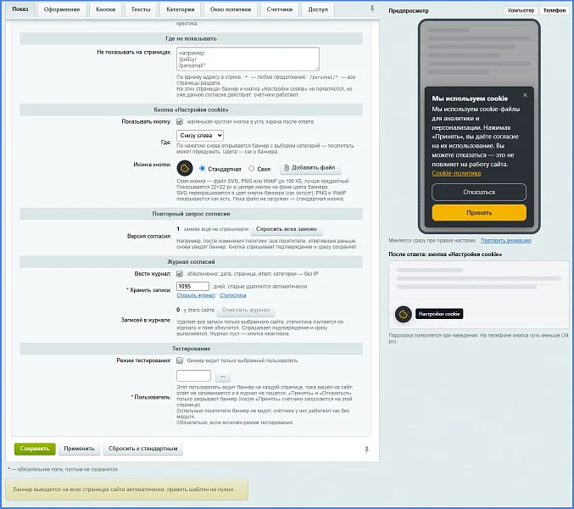The height and width of the screenshot is (509, 574).
Task: Click the yellow Принять preview button
Action: 479,213
